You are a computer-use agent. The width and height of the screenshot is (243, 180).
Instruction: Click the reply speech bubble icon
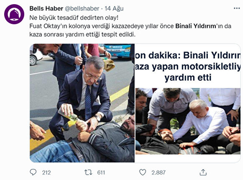pyautogui.click(x=33, y=172)
